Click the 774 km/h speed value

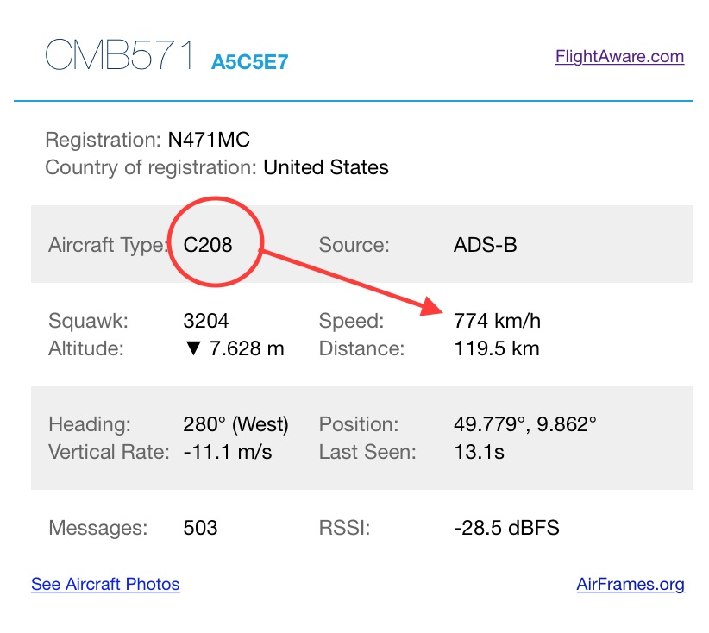tap(498, 322)
